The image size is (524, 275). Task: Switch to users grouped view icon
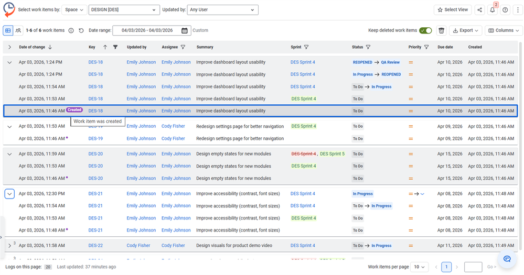click(18, 30)
